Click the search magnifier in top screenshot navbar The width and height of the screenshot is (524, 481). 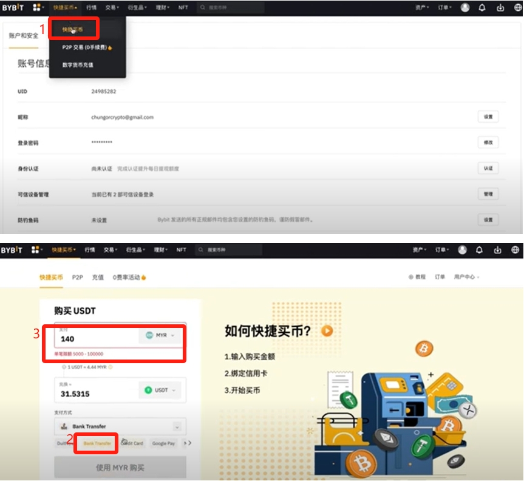(x=203, y=7)
